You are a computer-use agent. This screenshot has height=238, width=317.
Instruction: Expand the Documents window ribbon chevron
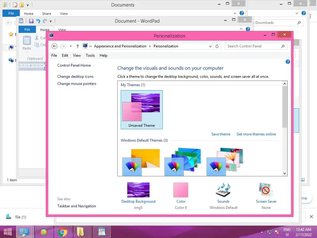(x=235, y=13)
